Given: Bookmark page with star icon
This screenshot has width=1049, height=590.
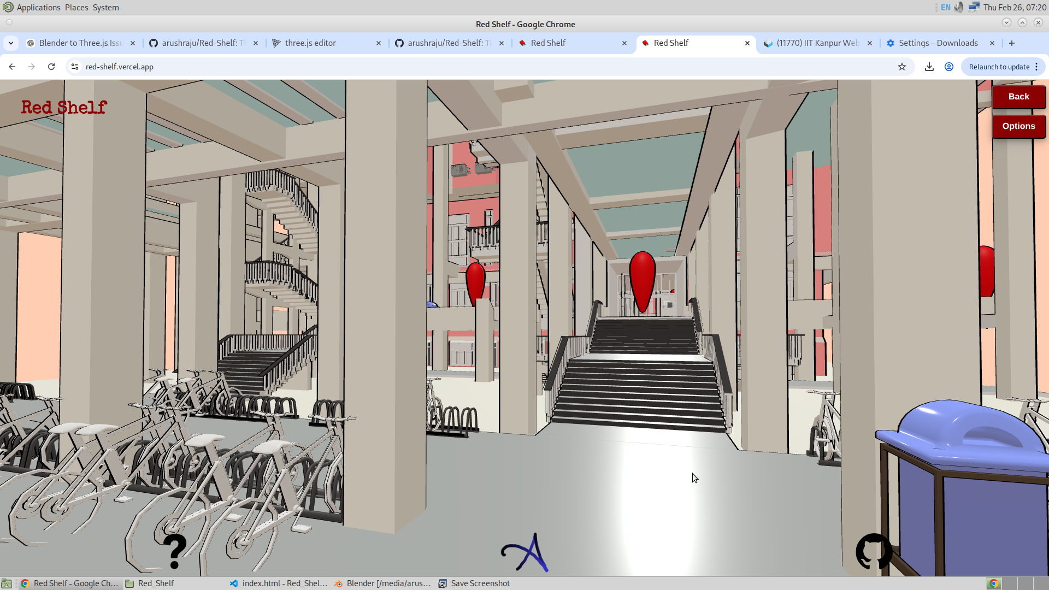Looking at the screenshot, I should 902,67.
